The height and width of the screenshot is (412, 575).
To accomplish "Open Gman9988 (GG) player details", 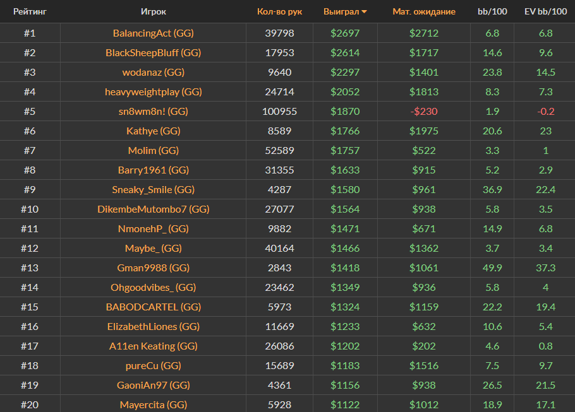I will pyautogui.click(x=154, y=268).
